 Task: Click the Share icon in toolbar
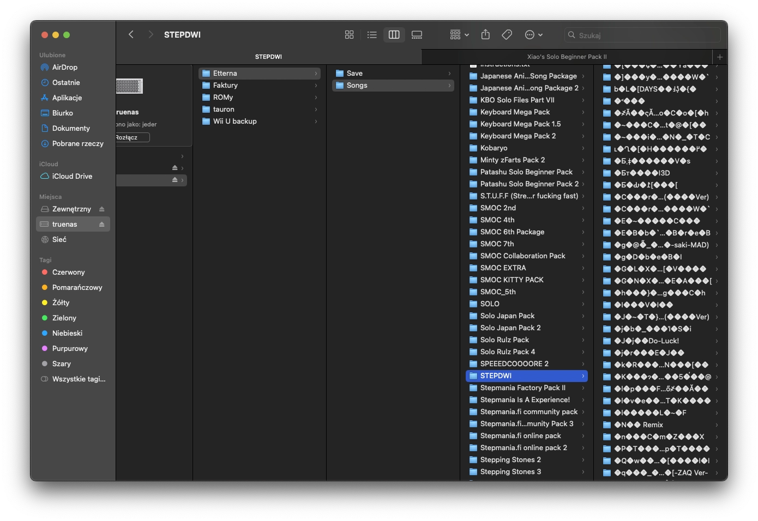[485, 35]
